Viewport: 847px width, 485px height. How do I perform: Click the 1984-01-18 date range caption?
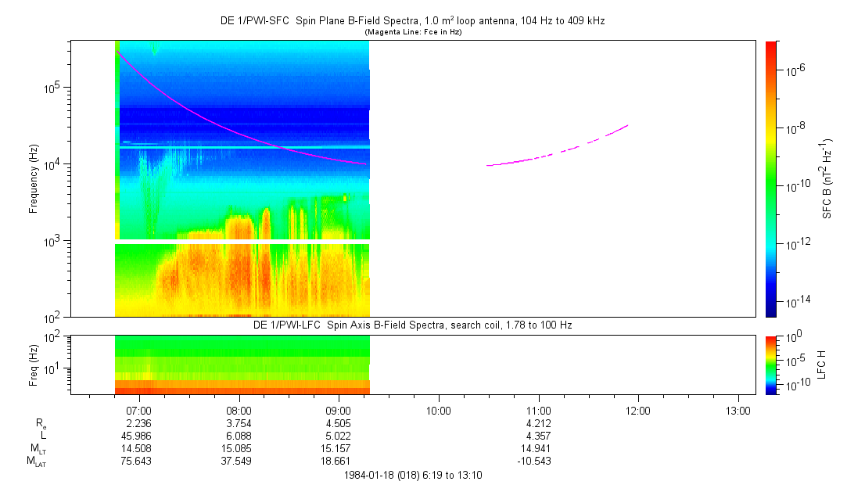pos(411,475)
